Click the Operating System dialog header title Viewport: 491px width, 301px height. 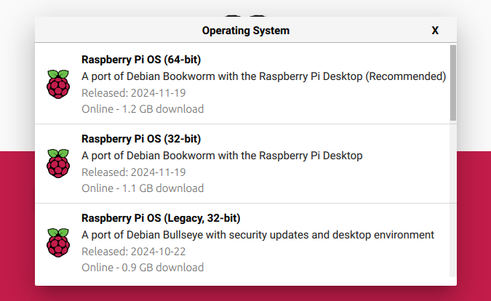click(x=246, y=31)
